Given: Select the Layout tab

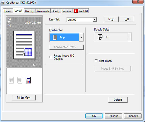Looking at the screenshot, I should click(x=18, y=11).
